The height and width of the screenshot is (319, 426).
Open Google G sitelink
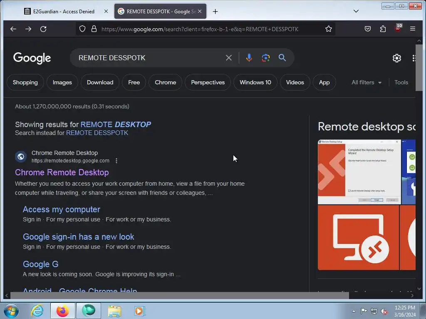(x=40, y=264)
